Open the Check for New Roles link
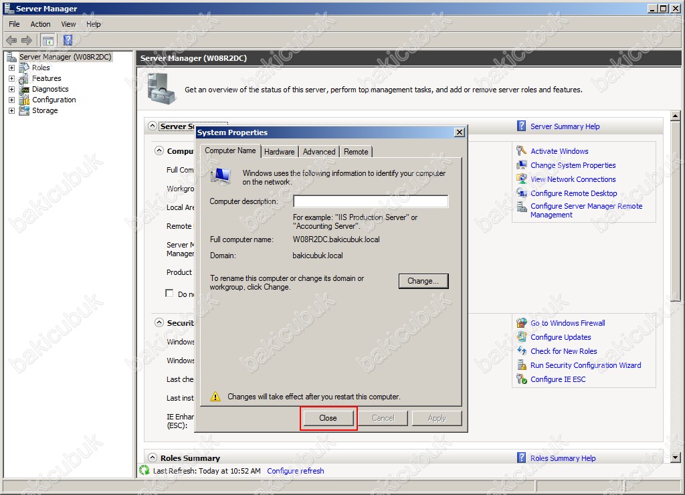Image resolution: width=685 pixels, height=495 pixels. tap(563, 351)
